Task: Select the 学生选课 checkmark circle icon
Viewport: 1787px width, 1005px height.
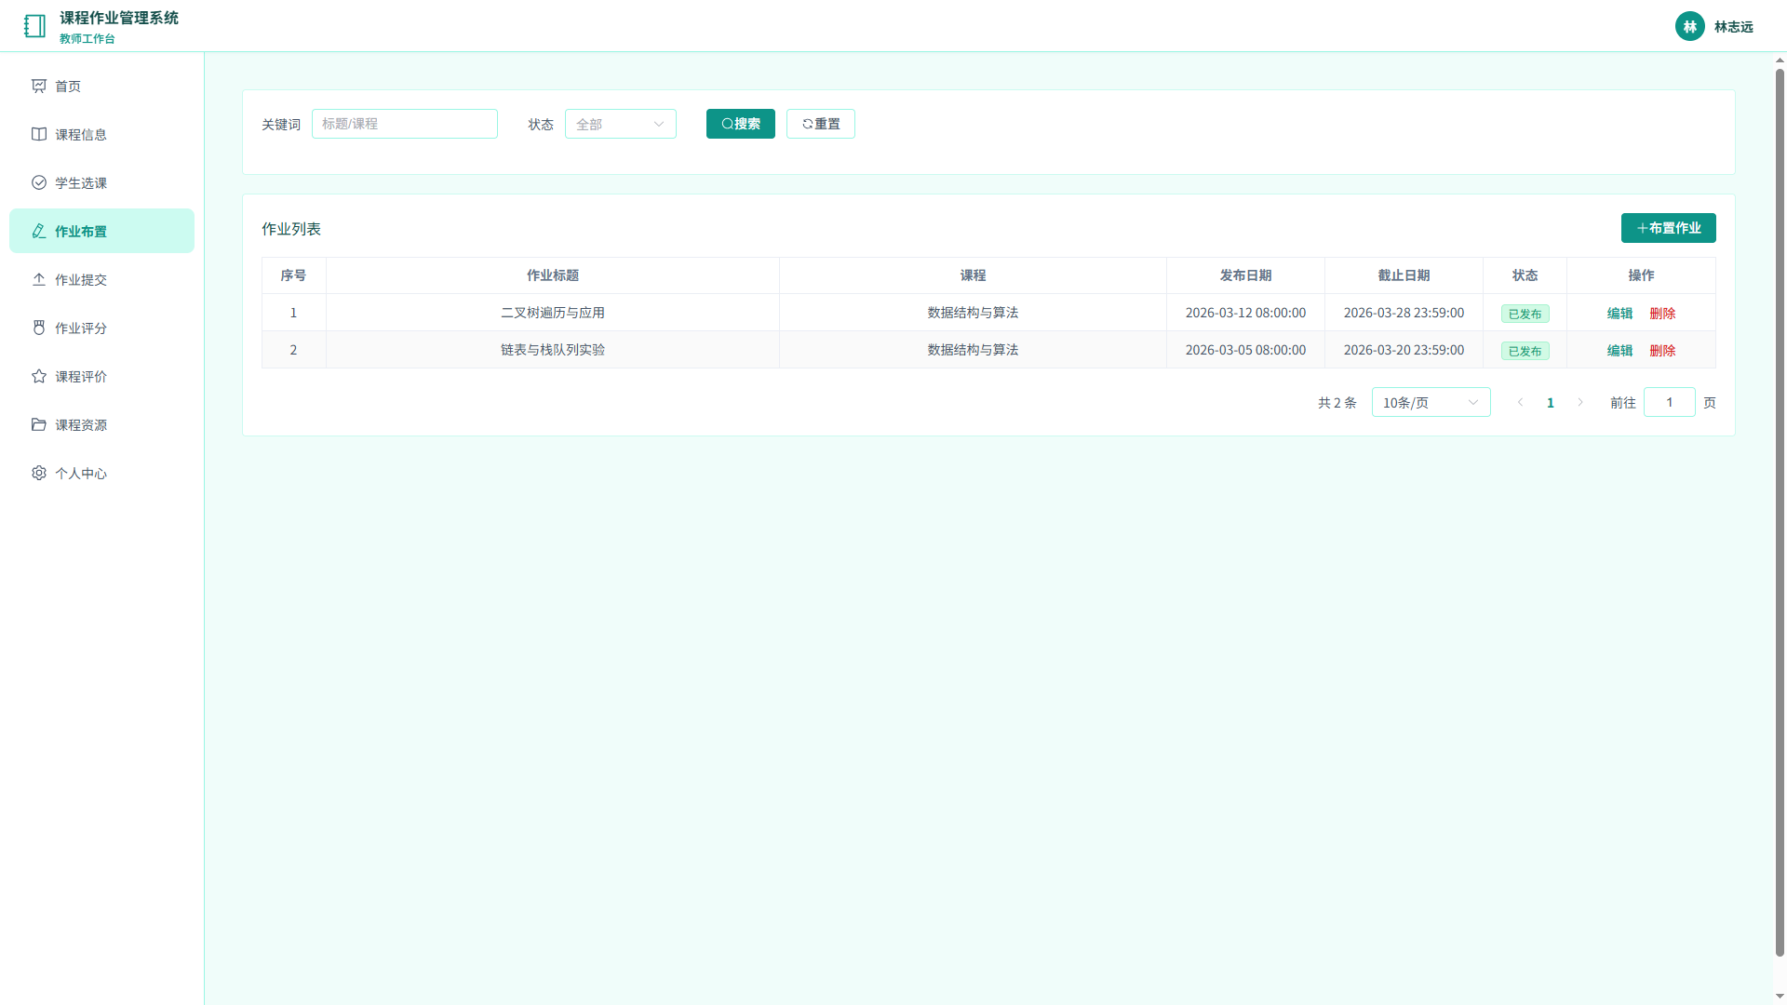Action: coord(39,182)
